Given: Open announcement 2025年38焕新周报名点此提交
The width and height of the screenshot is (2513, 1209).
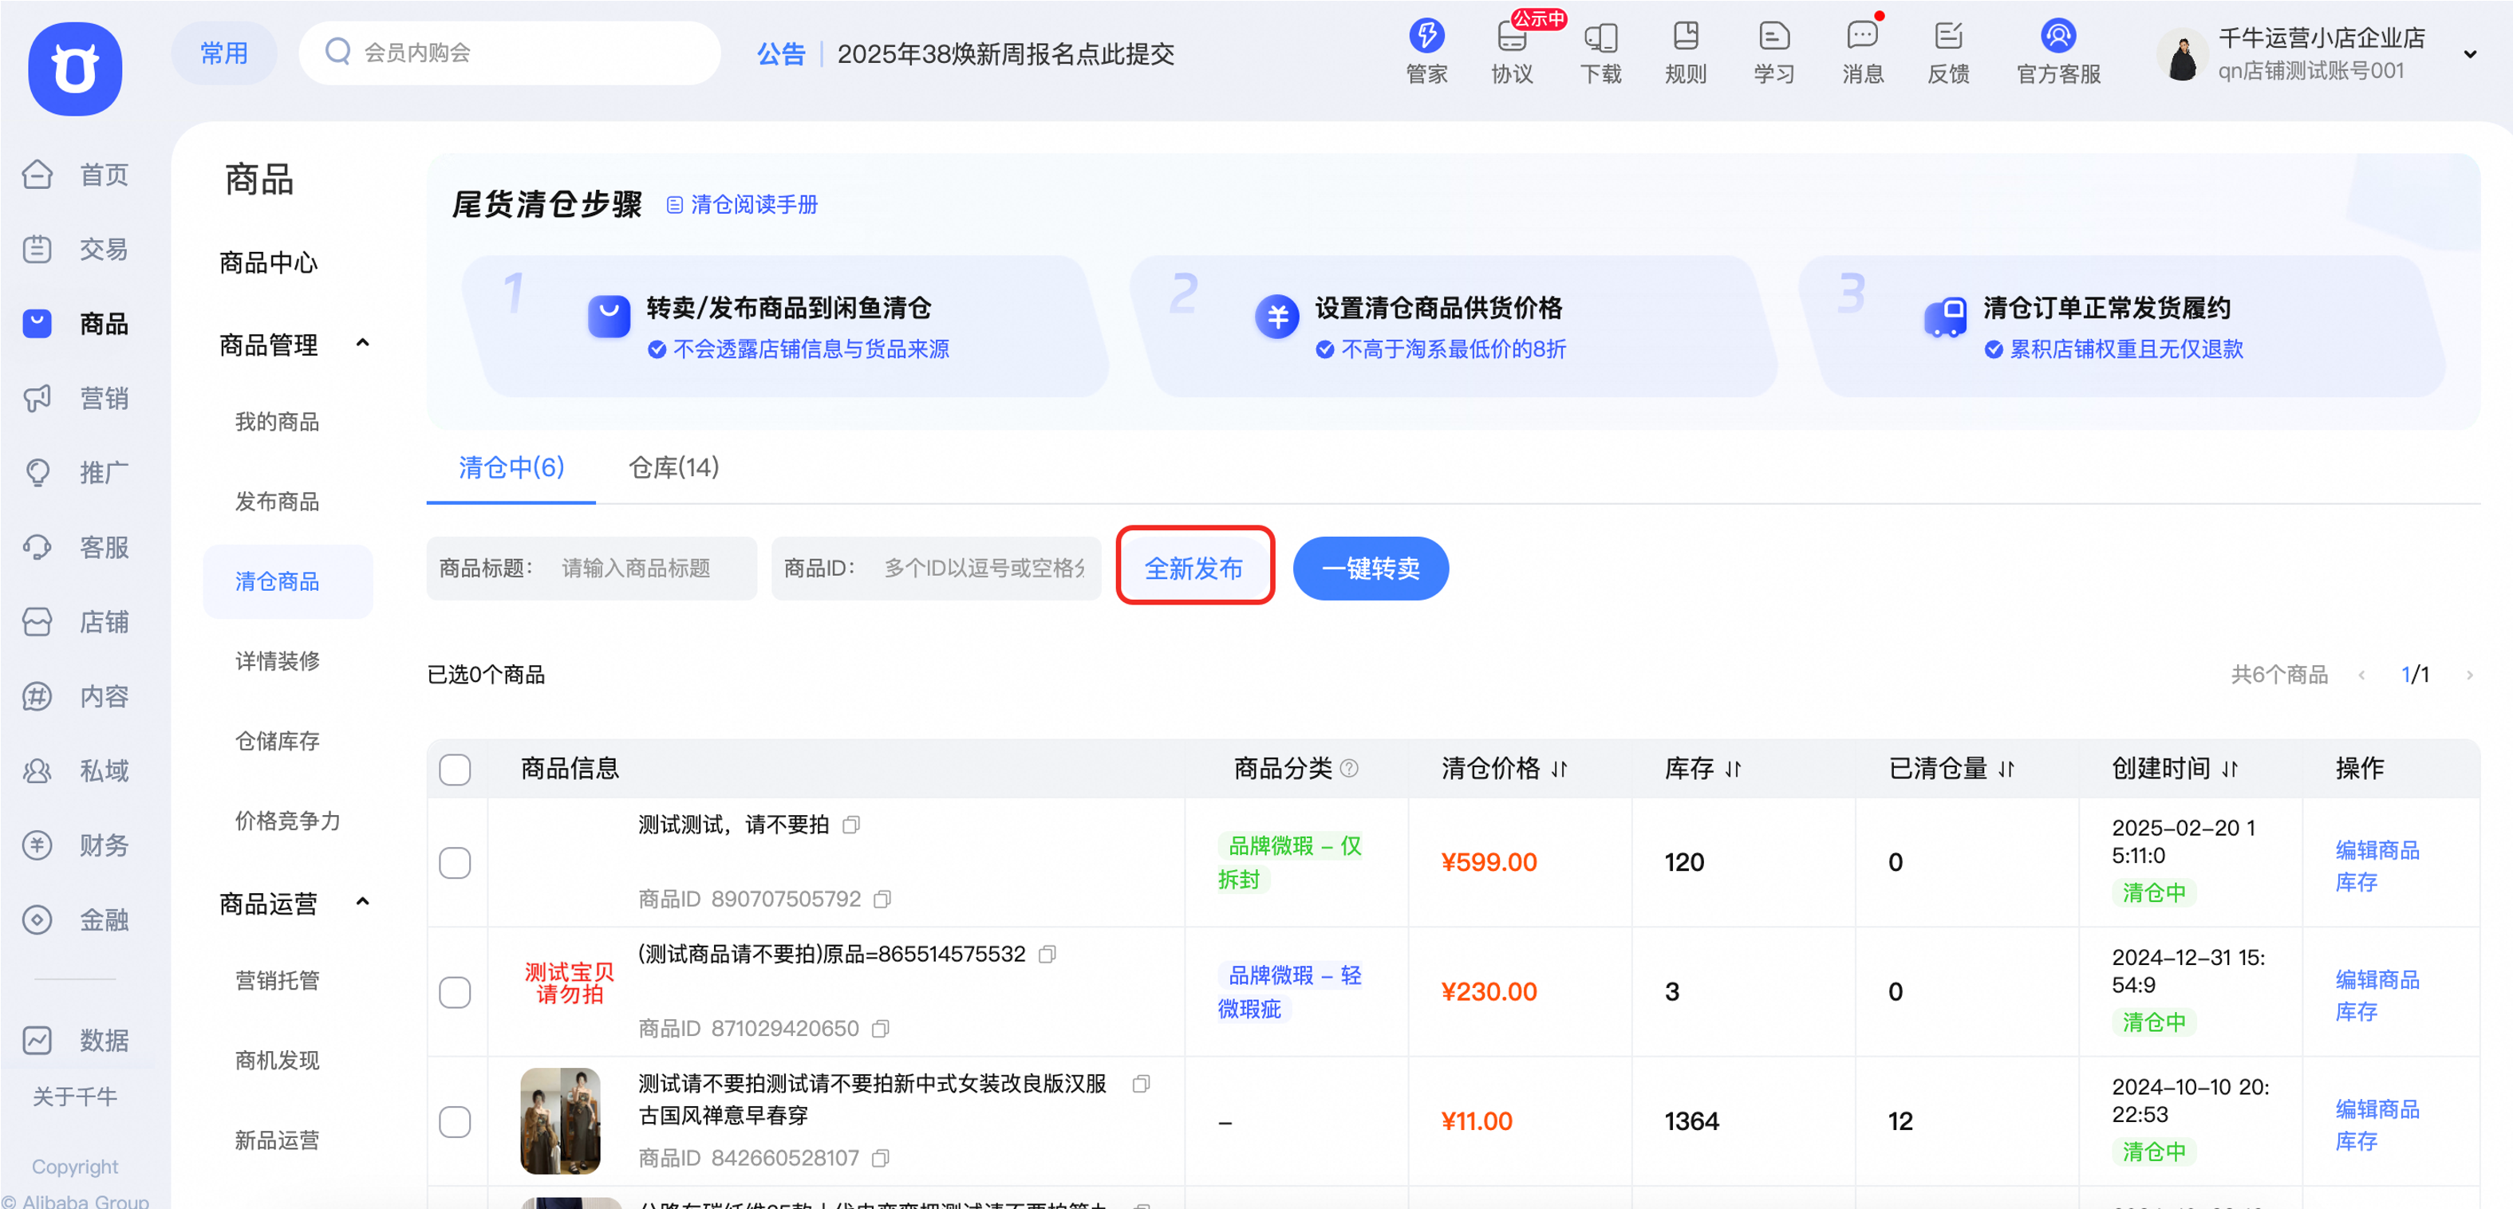Looking at the screenshot, I should tap(1005, 53).
